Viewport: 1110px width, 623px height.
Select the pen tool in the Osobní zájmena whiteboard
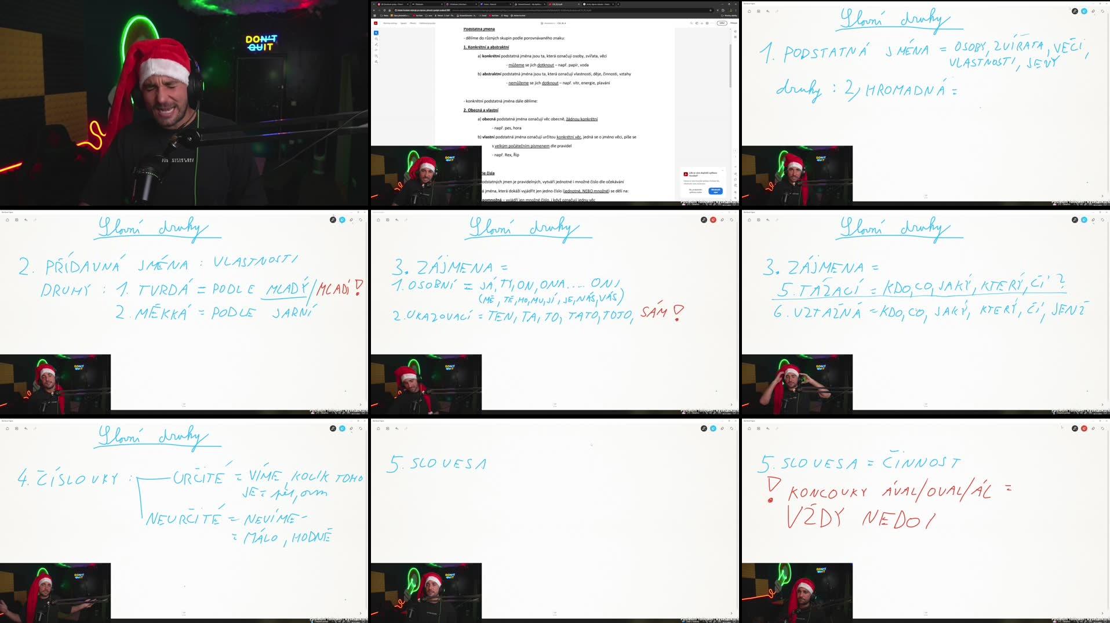[x=704, y=220]
